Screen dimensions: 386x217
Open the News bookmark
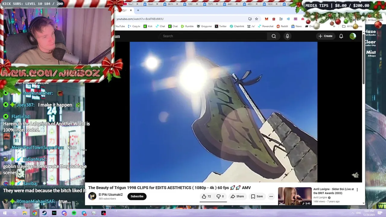(296, 26)
